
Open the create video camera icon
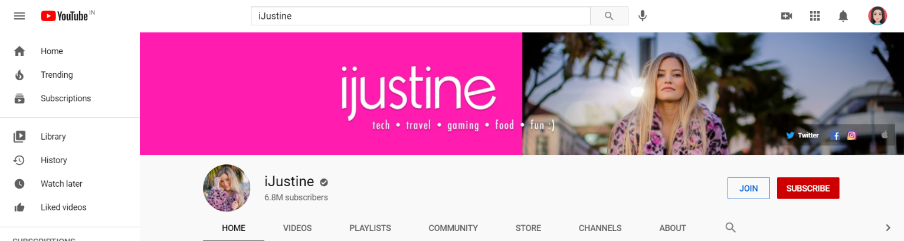point(786,16)
